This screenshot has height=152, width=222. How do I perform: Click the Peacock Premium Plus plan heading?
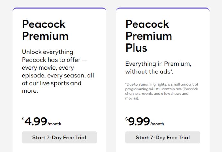coord(149,36)
